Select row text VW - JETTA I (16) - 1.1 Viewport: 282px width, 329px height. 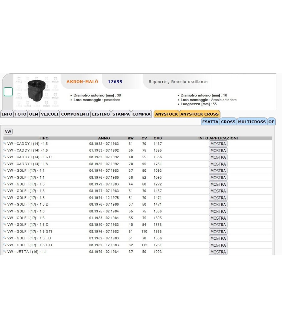pos(27,252)
